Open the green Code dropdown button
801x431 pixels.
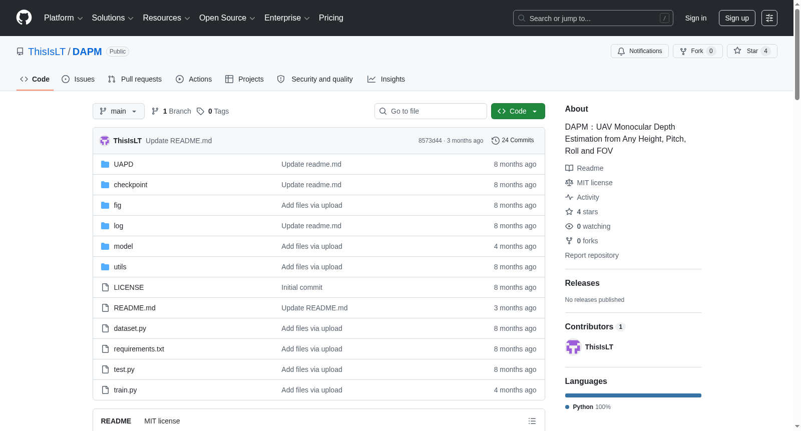[x=518, y=111]
